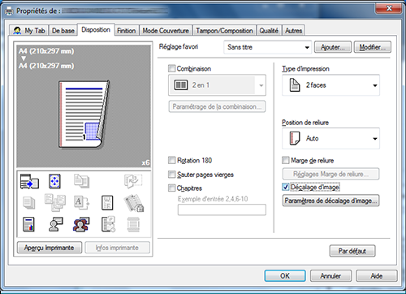Click the Paramétrage de la combinaison button
Viewport: 406px width, 294px height.
coord(217,106)
